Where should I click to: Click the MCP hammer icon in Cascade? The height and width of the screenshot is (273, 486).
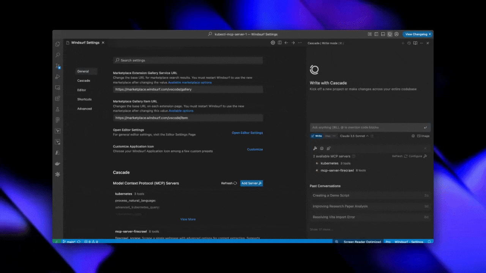coord(315,148)
